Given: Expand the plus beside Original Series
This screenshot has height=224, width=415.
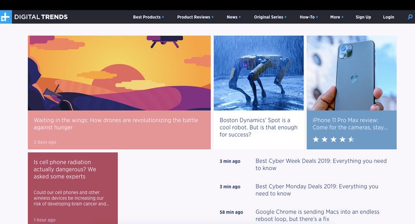Looking at the screenshot, I should [x=286, y=17].
